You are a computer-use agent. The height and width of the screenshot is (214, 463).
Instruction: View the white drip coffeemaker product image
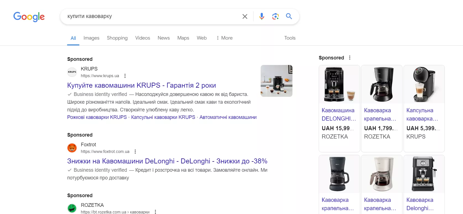coord(382,174)
